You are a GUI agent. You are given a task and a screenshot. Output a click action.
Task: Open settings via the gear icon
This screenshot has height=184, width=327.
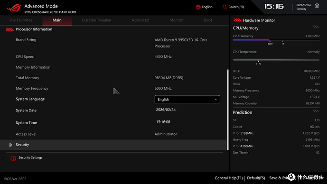pyautogui.click(x=317, y=6)
